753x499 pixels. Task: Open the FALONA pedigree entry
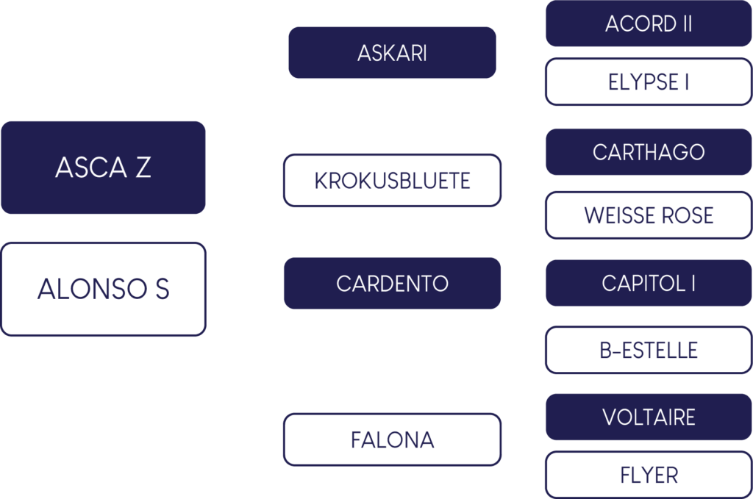click(x=392, y=439)
